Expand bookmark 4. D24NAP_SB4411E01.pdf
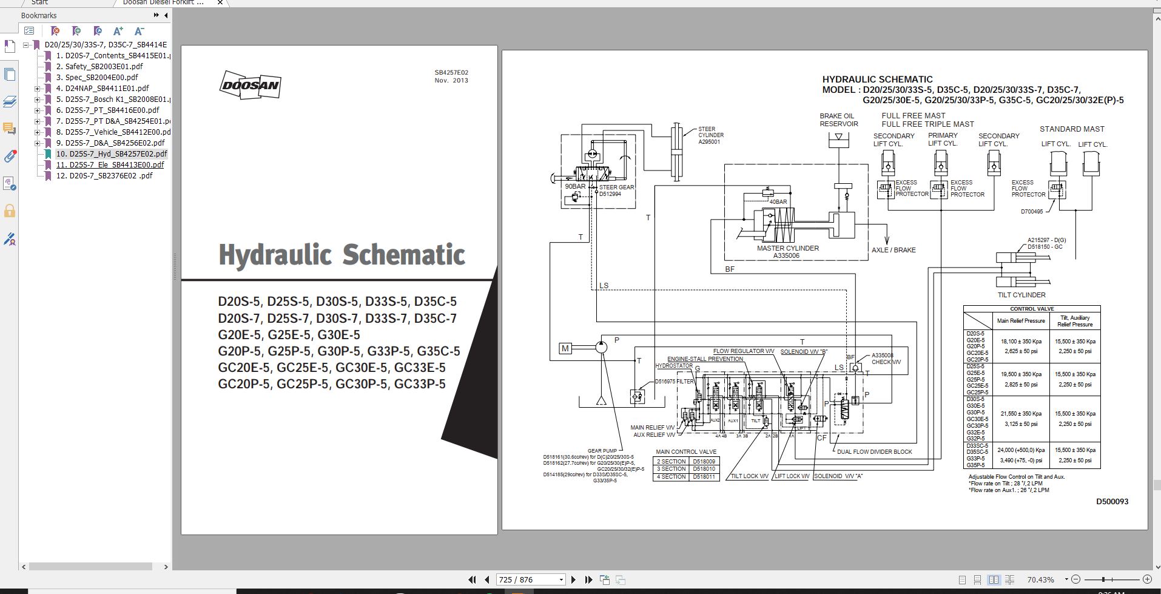Screen dimensions: 1161x594 (38, 88)
